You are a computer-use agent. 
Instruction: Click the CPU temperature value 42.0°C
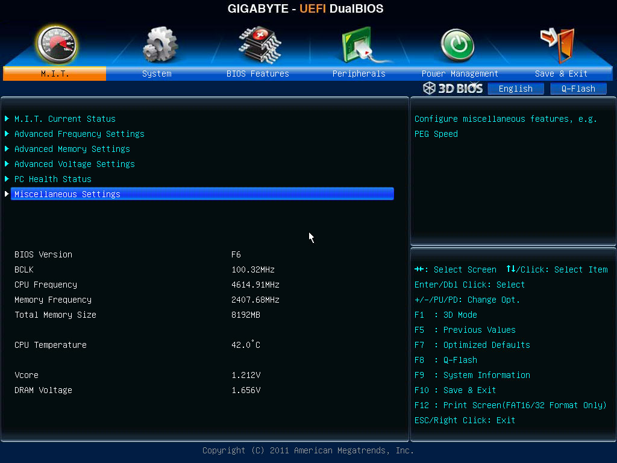pos(246,344)
